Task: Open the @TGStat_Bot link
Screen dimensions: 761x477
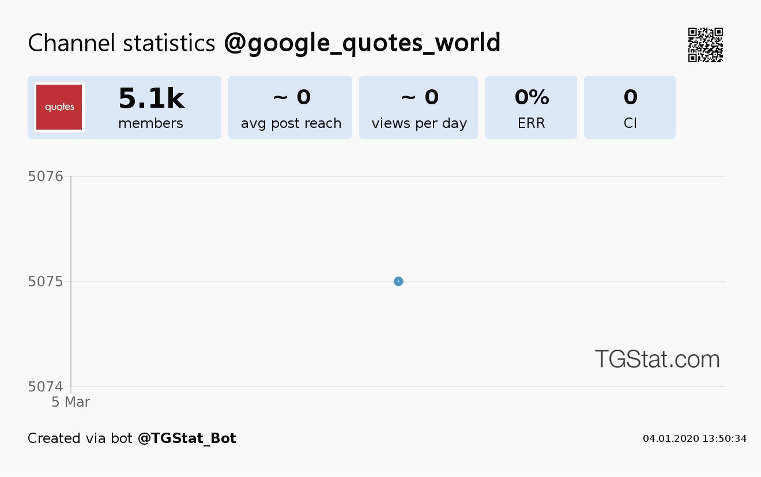Action: coord(187,438)
